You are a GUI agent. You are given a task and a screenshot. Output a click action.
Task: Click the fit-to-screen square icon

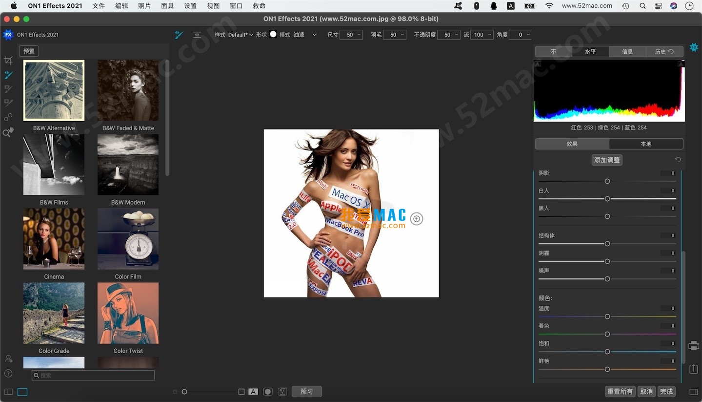coord(241,392)
